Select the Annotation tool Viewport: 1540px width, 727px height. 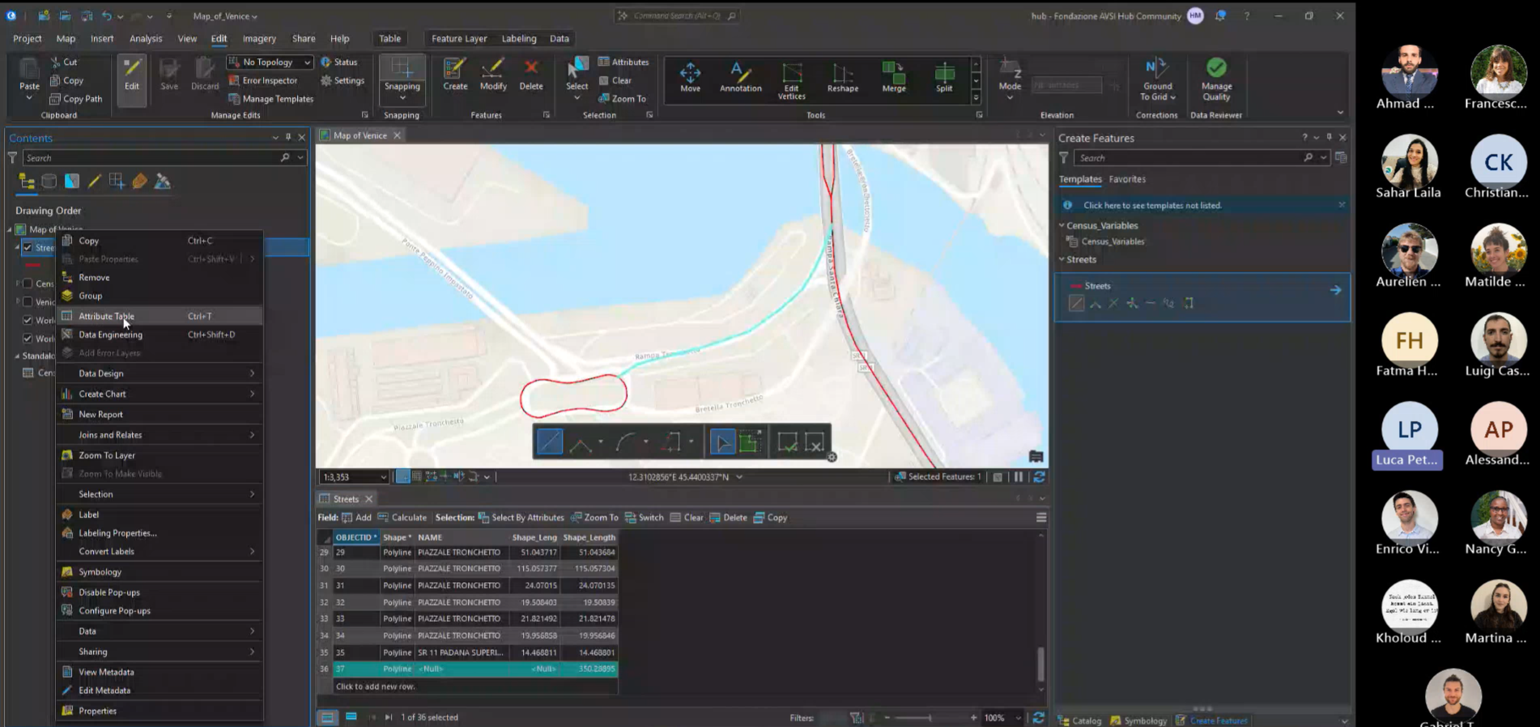tap(740, 78)
